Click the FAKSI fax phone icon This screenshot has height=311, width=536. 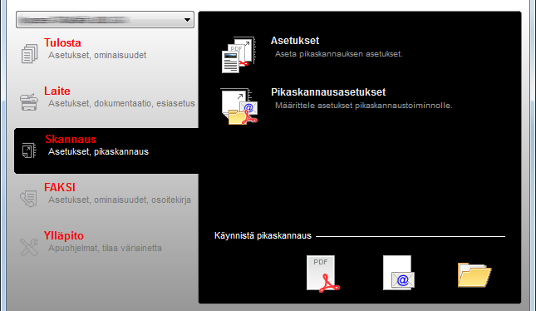pyautogui.click(x=28, y=199)
